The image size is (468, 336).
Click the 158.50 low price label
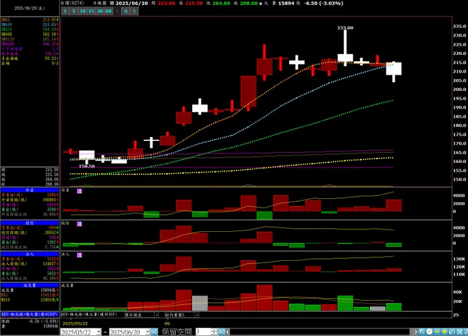[x=87, y=166]
